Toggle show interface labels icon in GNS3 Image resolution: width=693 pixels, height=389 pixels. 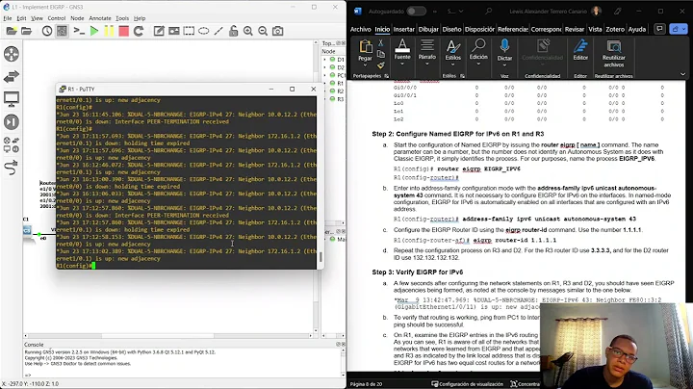(x=62, y=31)
